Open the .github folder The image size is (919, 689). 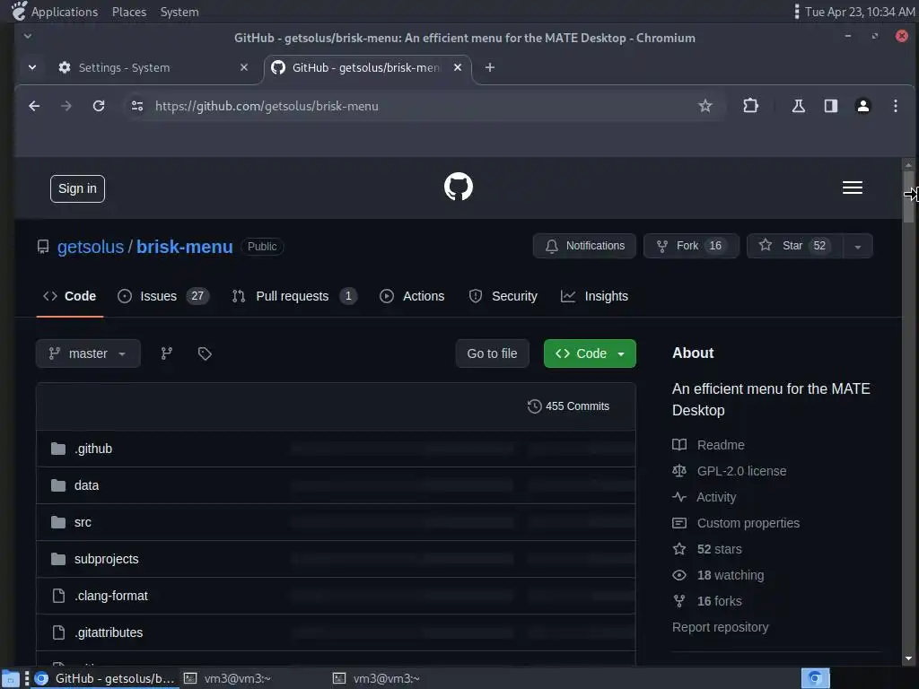(93, 449)
